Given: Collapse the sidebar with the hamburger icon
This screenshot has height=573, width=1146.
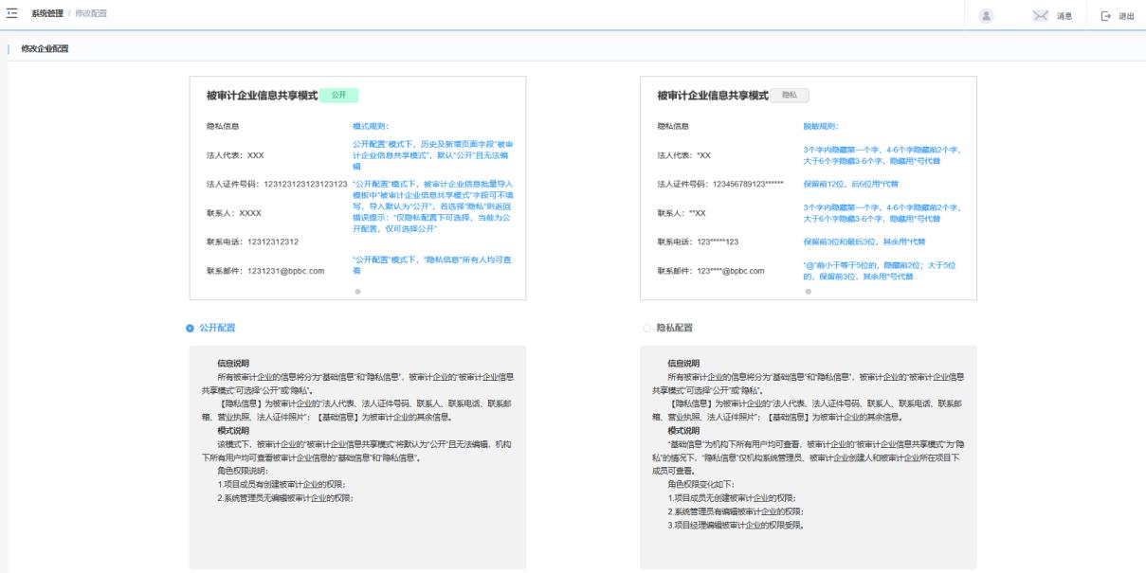Looking at the screenshot, I should pyautogui.click(x=12, y=14).
